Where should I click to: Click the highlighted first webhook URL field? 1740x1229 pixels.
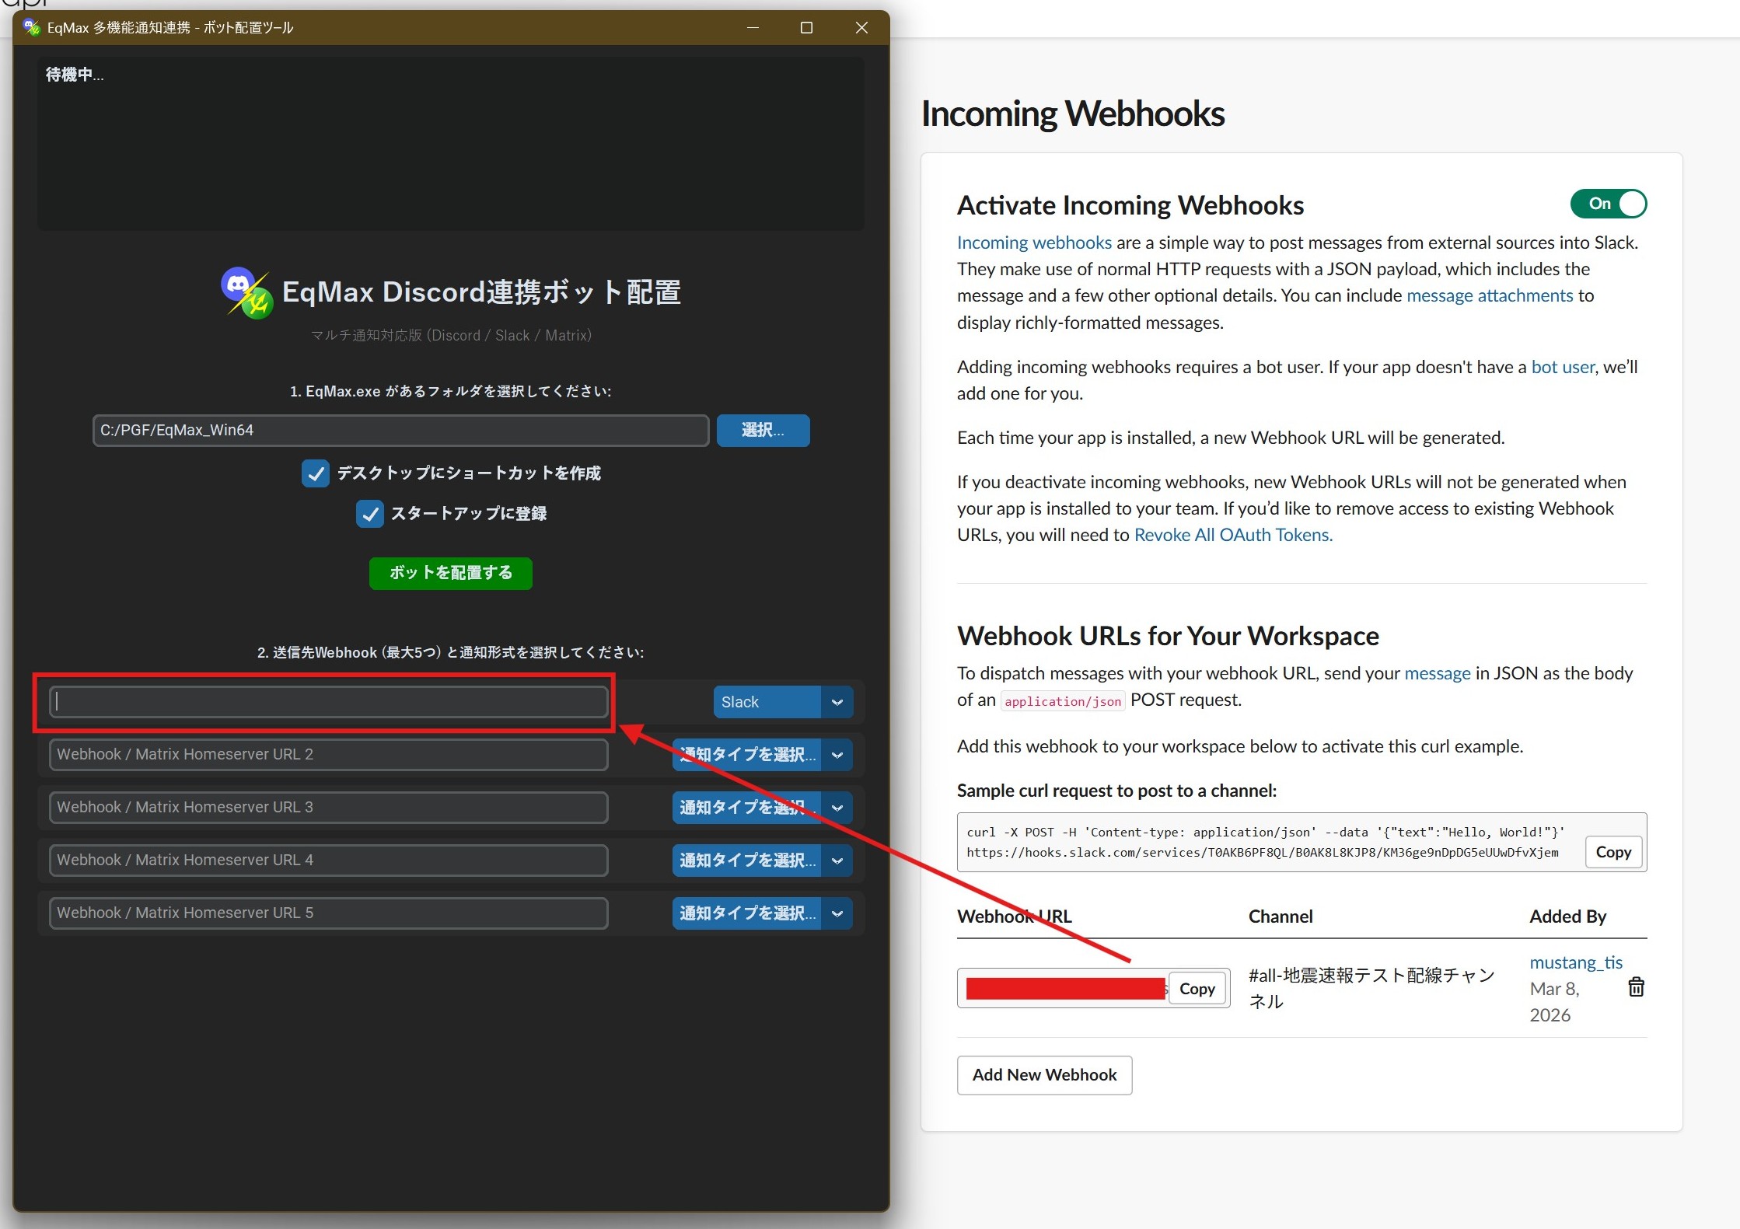pos(327,701)
